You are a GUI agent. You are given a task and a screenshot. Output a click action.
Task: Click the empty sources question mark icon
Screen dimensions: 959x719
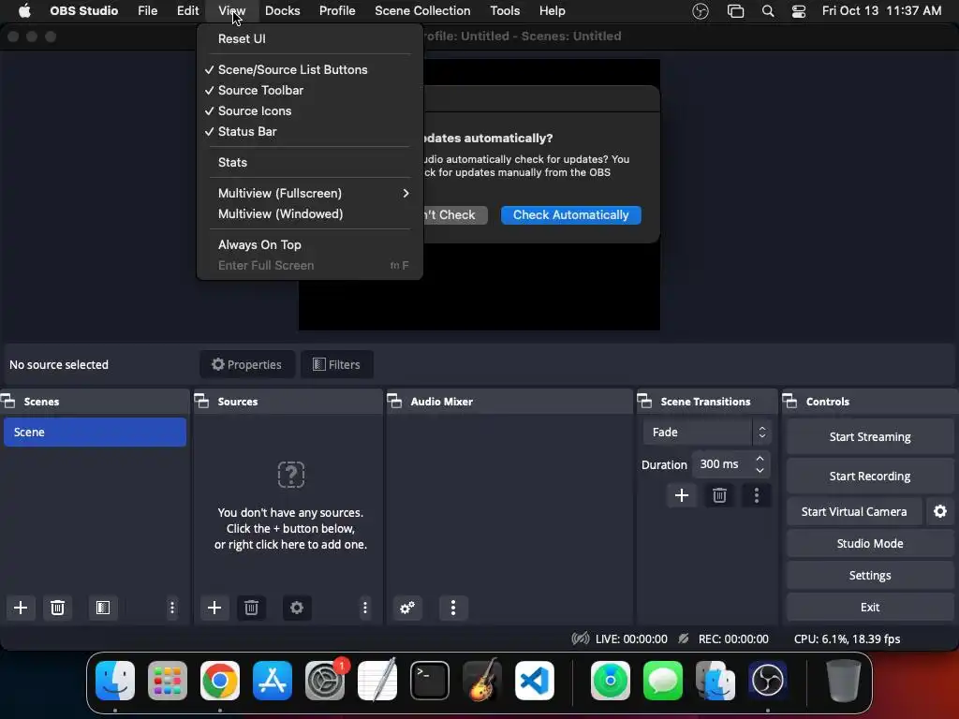[x=291, y=475]
